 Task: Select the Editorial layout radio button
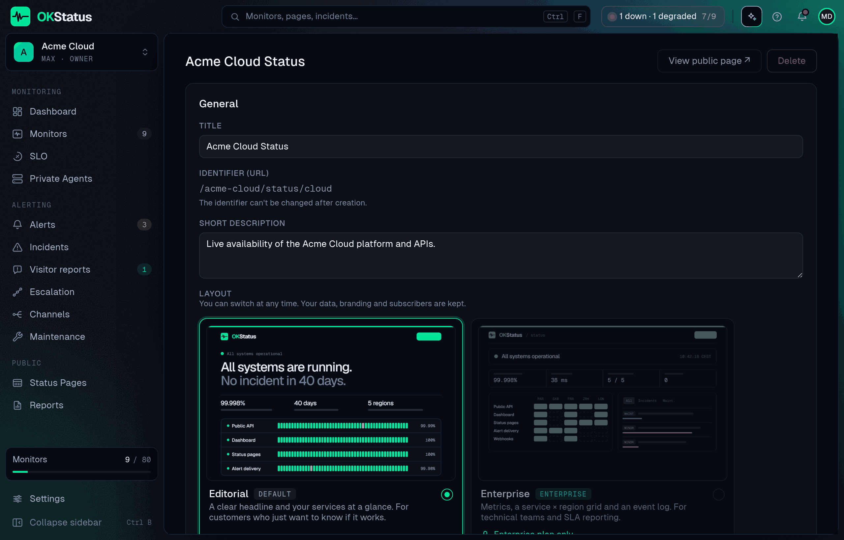tap(447, 495)
